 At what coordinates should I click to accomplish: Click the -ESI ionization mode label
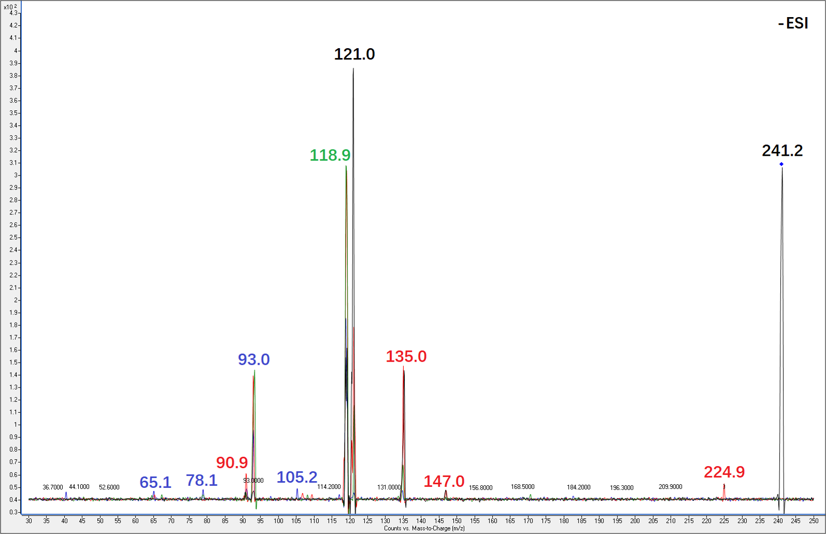coord(793,24)
